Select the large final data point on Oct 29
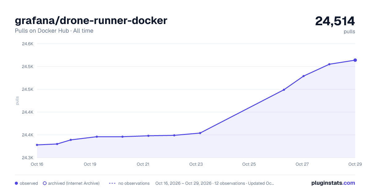 click(355, 60)
